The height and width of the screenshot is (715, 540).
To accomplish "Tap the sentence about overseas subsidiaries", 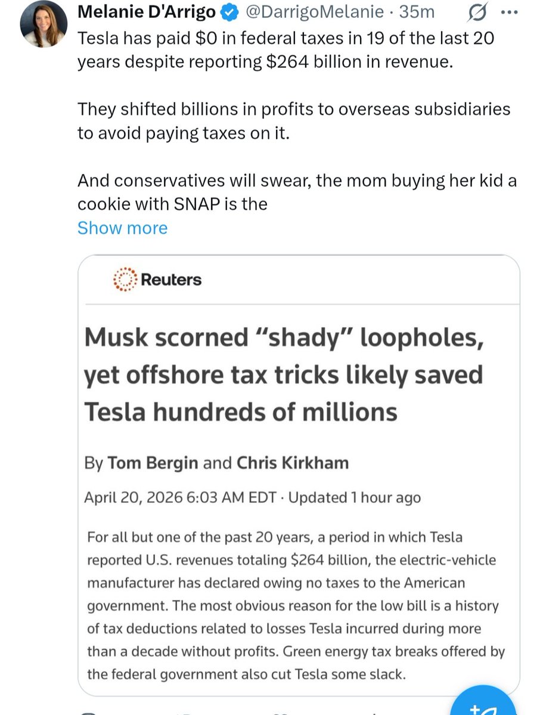I will (294, 122).
